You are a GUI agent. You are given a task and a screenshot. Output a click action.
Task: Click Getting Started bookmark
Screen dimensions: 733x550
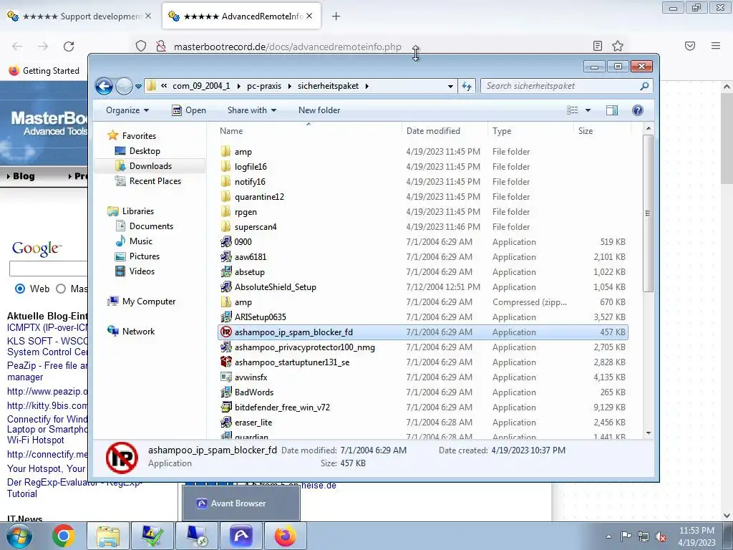point(44,71)
